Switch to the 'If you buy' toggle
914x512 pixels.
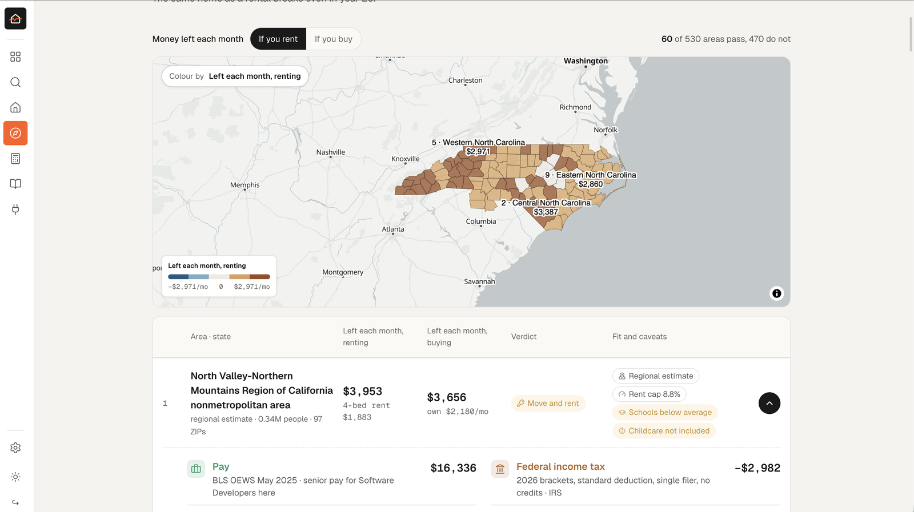point(334,39)
